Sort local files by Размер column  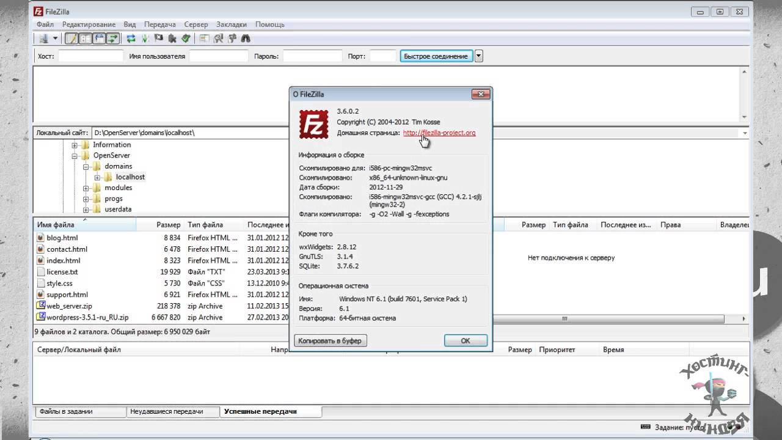tap(160, 225)
